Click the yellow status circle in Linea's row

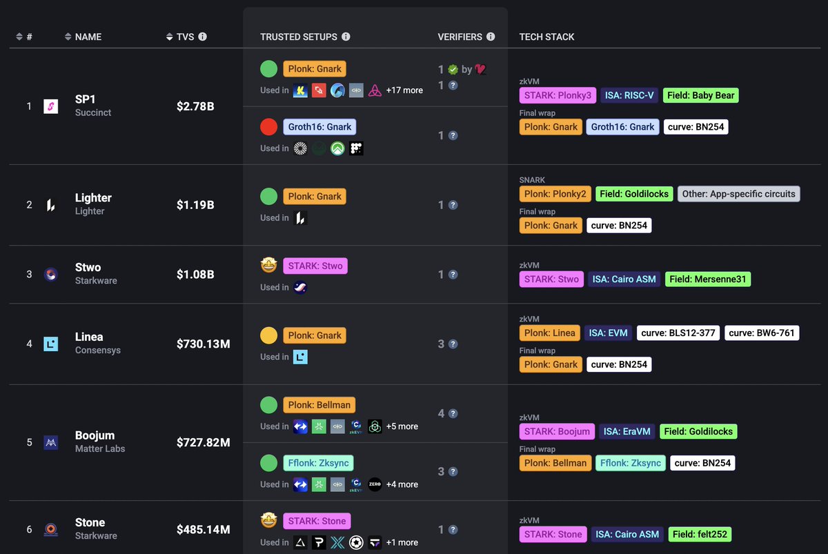tap(268, 335)
